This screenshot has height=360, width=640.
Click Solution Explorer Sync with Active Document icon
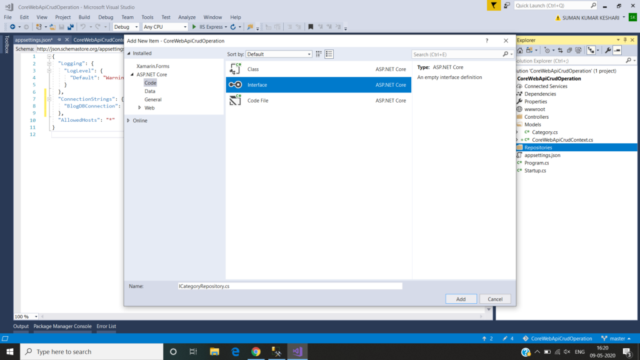pos(561,50)
